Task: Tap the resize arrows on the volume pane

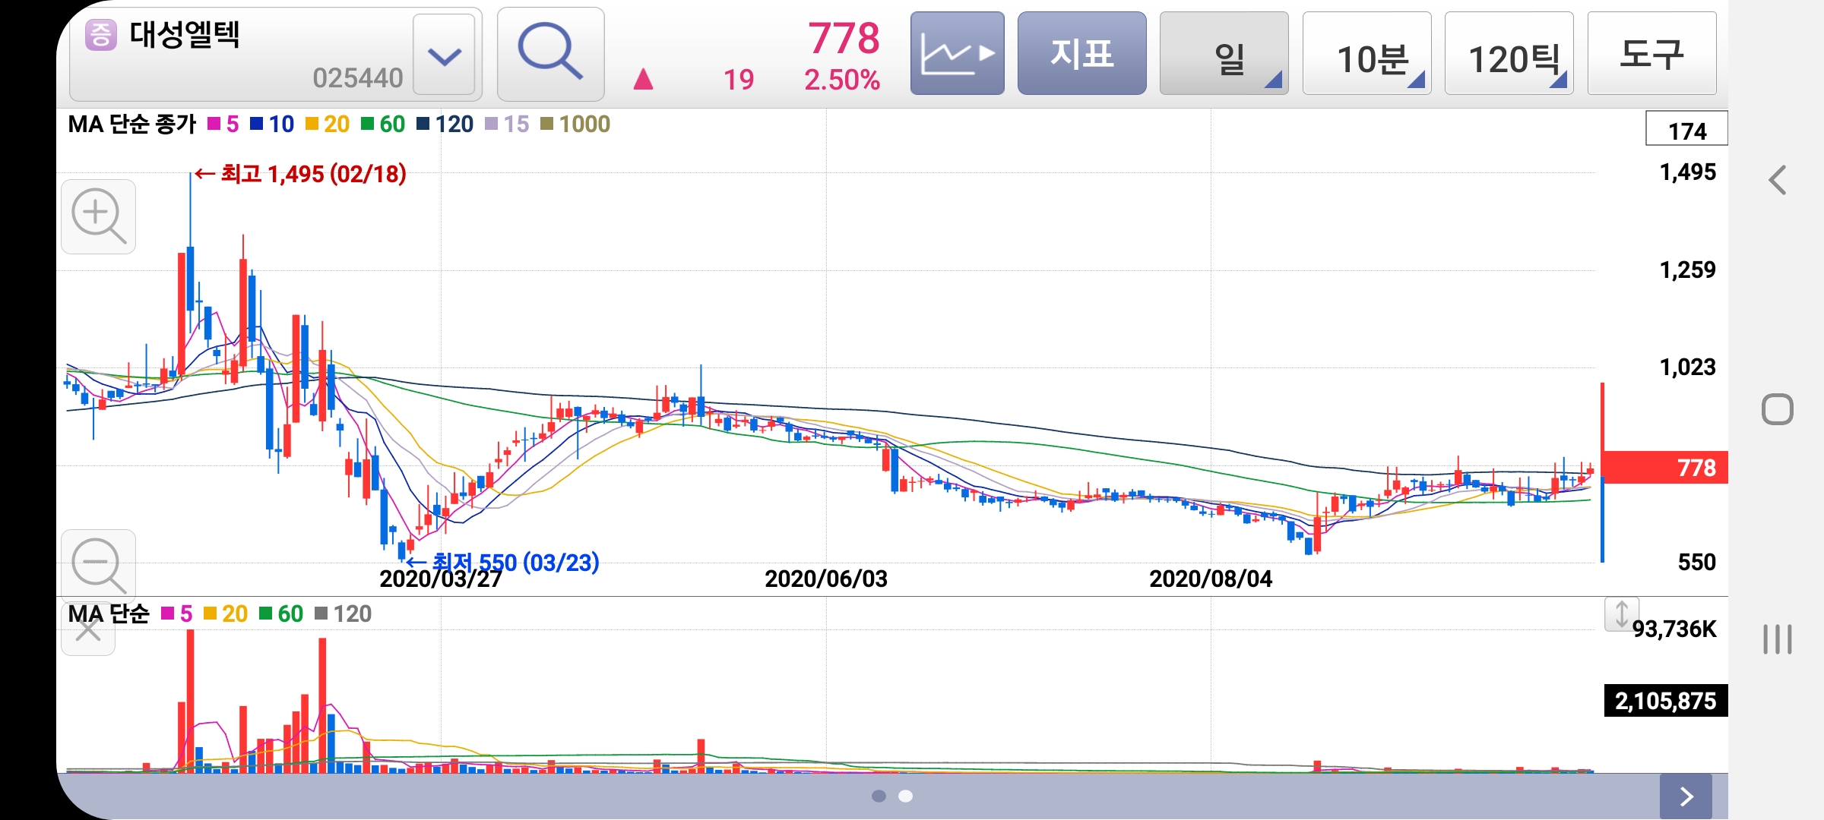Action: click(x=1621, y=614)
